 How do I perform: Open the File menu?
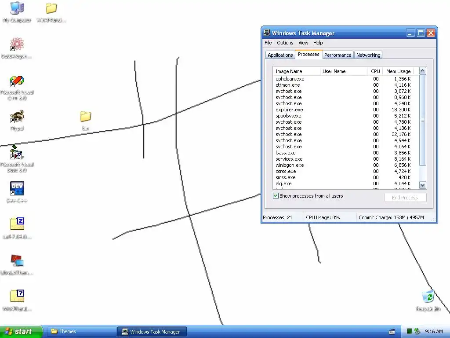(268, 43)
